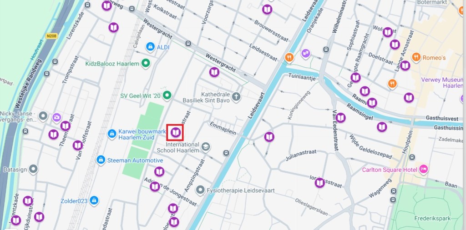Click the camera marker beside Nicky Janse
The height and width of the screenshot is (230, 466).
[x=57, y=118]
